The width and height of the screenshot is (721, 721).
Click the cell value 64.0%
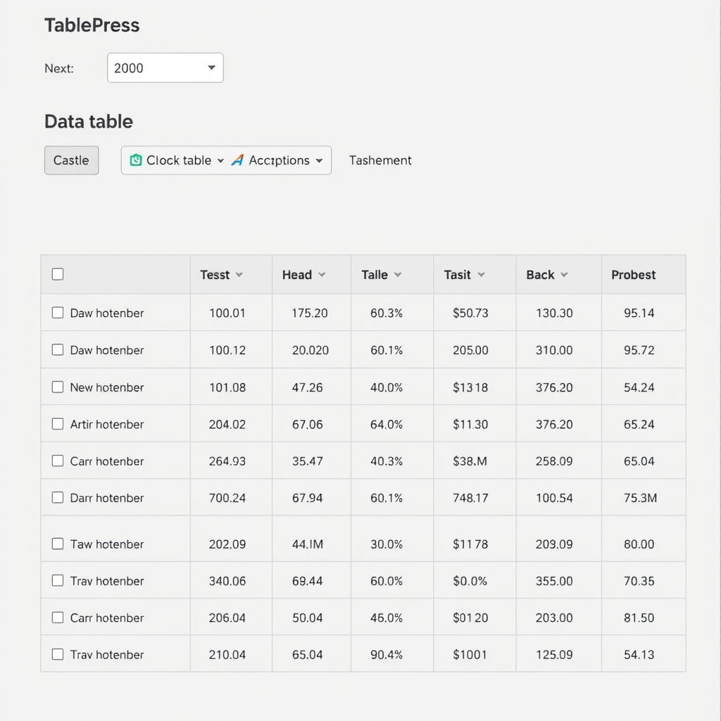point(387,424)
